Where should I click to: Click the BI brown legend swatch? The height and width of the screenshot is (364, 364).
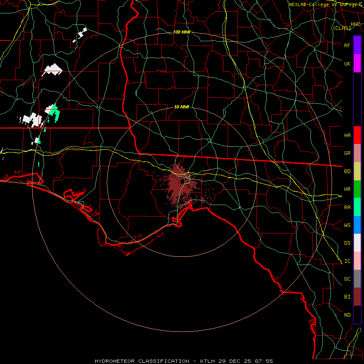tap(357, 297)
